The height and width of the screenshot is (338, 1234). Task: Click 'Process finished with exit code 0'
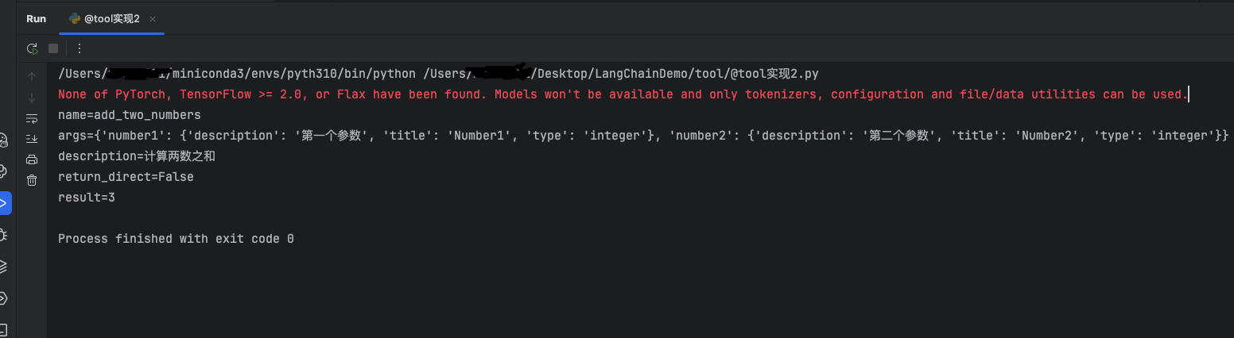coord(176,239)
